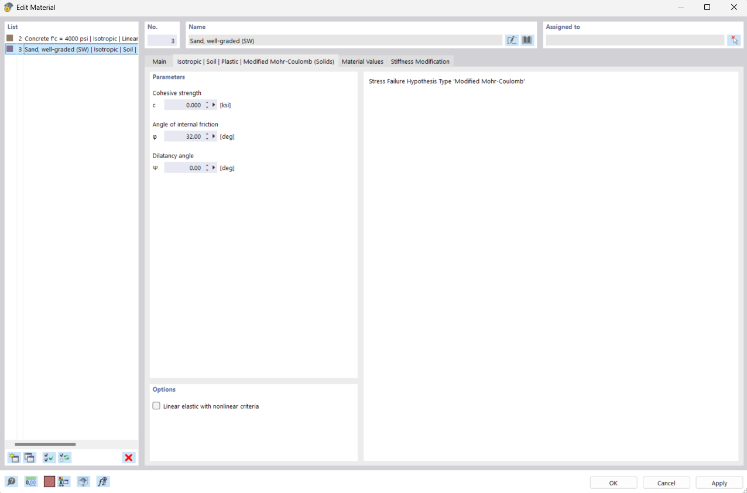
Task: Open the help assistant
Action: (x=11, y=481)
